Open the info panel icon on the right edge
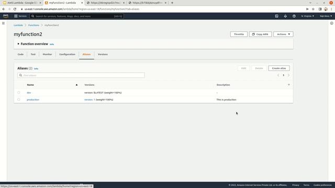The width and height of the screenshot is (335, 188). coord(331,23)
